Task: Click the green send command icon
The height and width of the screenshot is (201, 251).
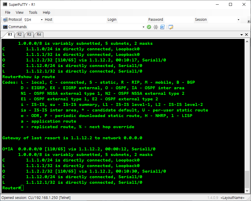Action: [x=149, y=27]
